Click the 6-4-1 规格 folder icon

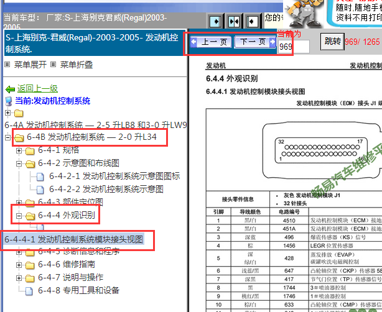click(x=30, y=151)
